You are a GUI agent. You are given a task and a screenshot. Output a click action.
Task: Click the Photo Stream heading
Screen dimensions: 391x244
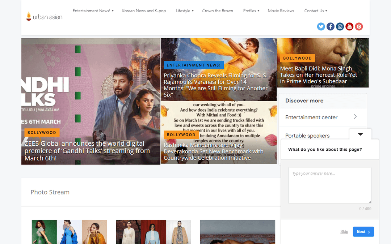coord(50,192)
